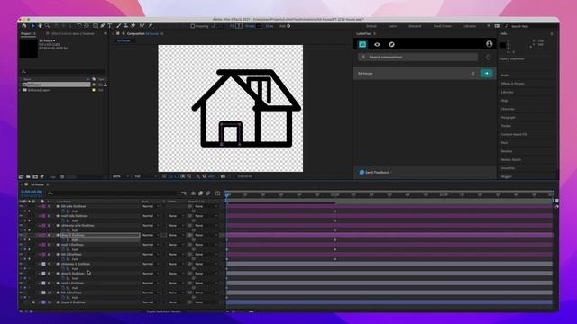Toggle visibility of door 2 Outlines layer
Viewport: 577px width, 324px height.
click(21, 235)
